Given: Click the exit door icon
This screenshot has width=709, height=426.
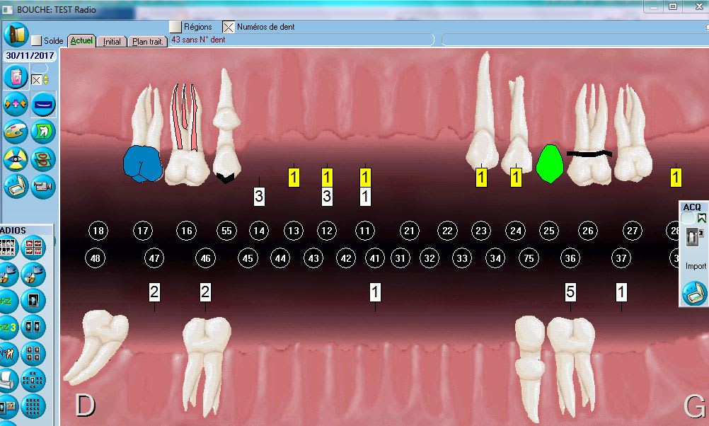Looking at the screenshot, I should pyautogui.click(x=16, y=35).
